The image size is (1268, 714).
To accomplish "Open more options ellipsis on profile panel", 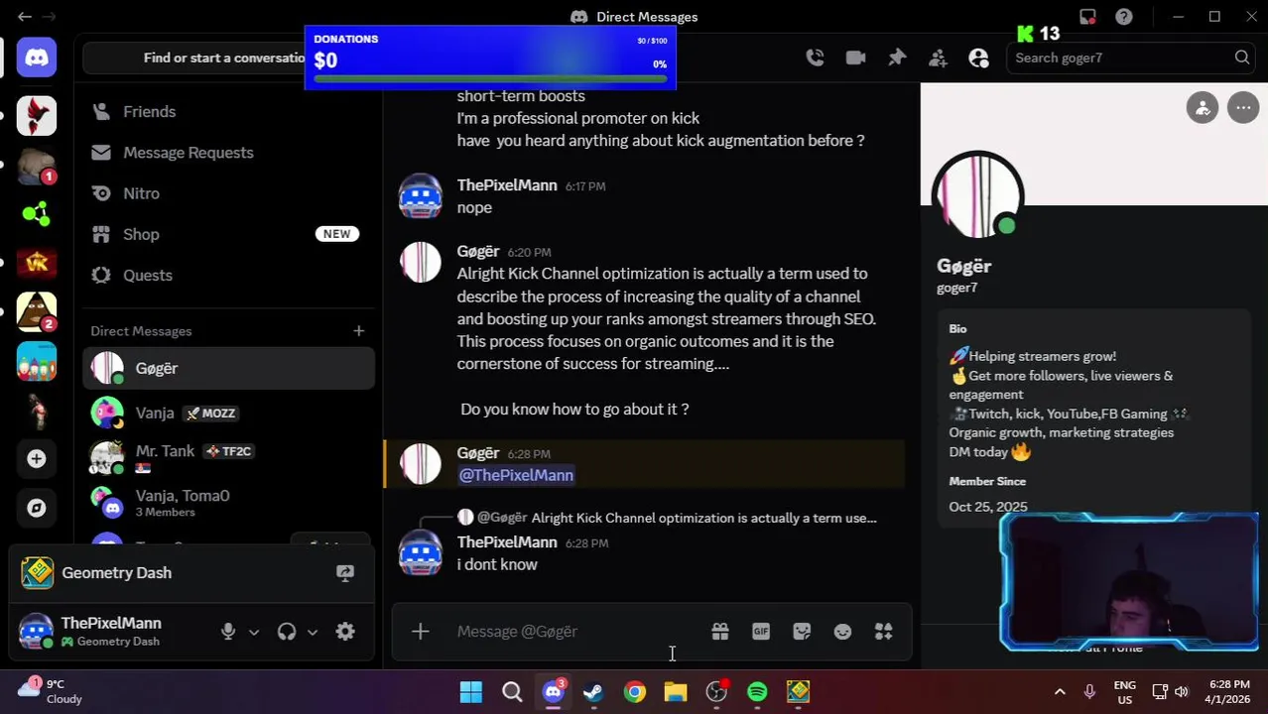I will point(1243,108).
